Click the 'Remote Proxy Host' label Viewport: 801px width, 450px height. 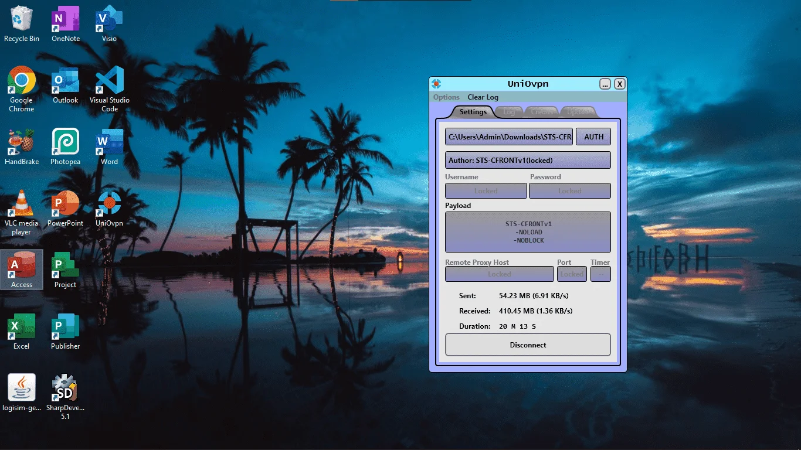[x=477, y=262]
